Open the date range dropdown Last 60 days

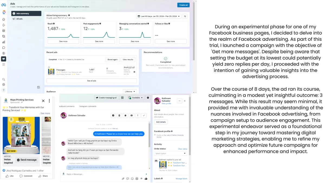[x=159, y=16]
